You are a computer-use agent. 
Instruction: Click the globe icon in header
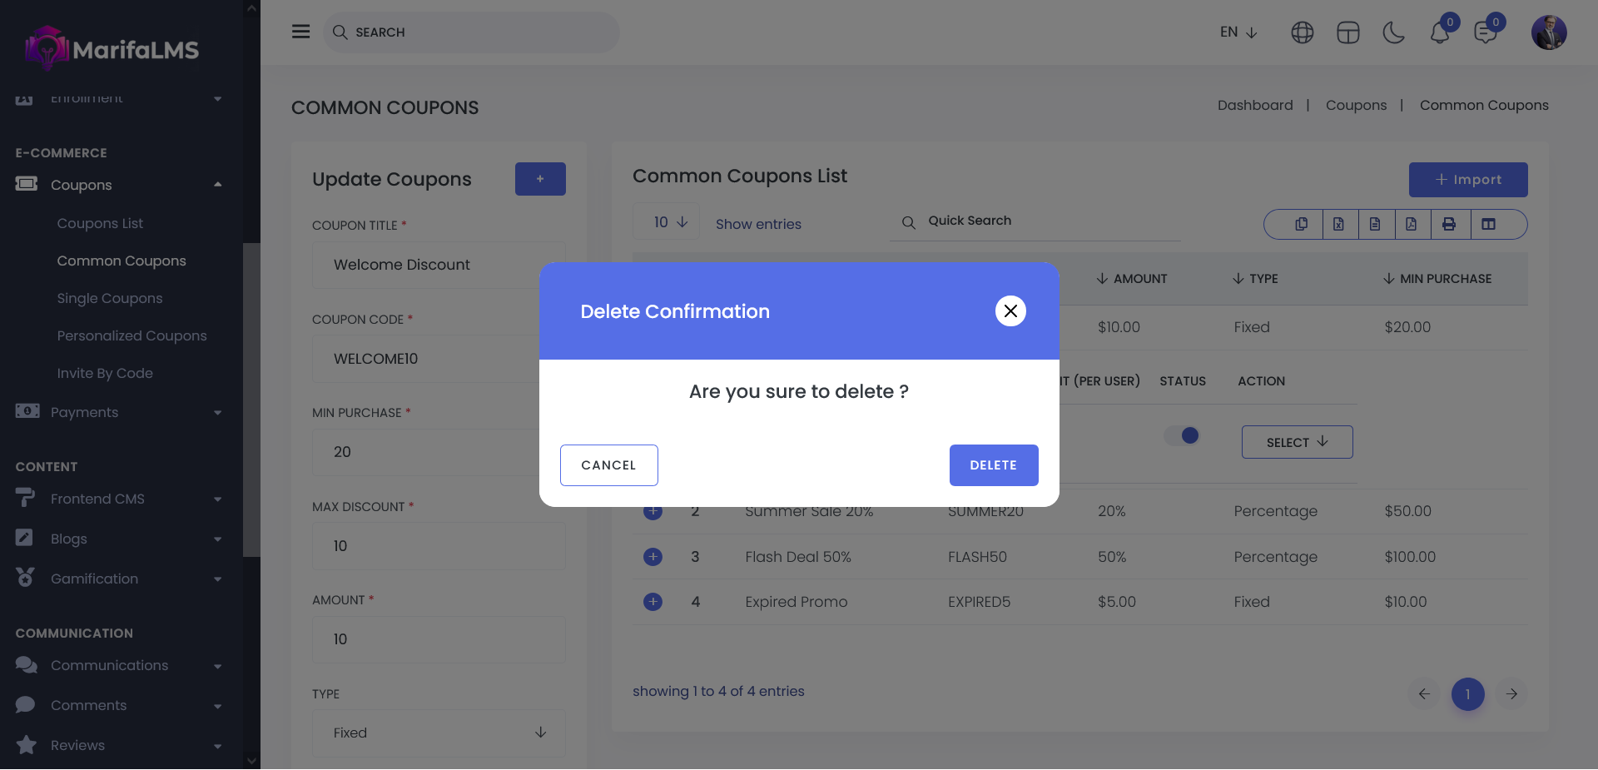1302,32
